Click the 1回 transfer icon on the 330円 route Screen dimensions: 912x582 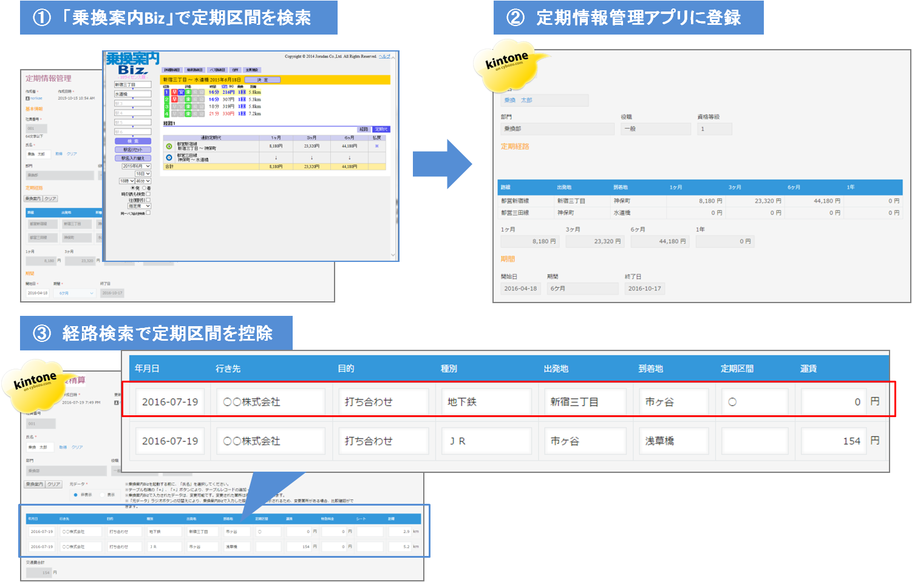pyautogui.click(x=242, y=113)
